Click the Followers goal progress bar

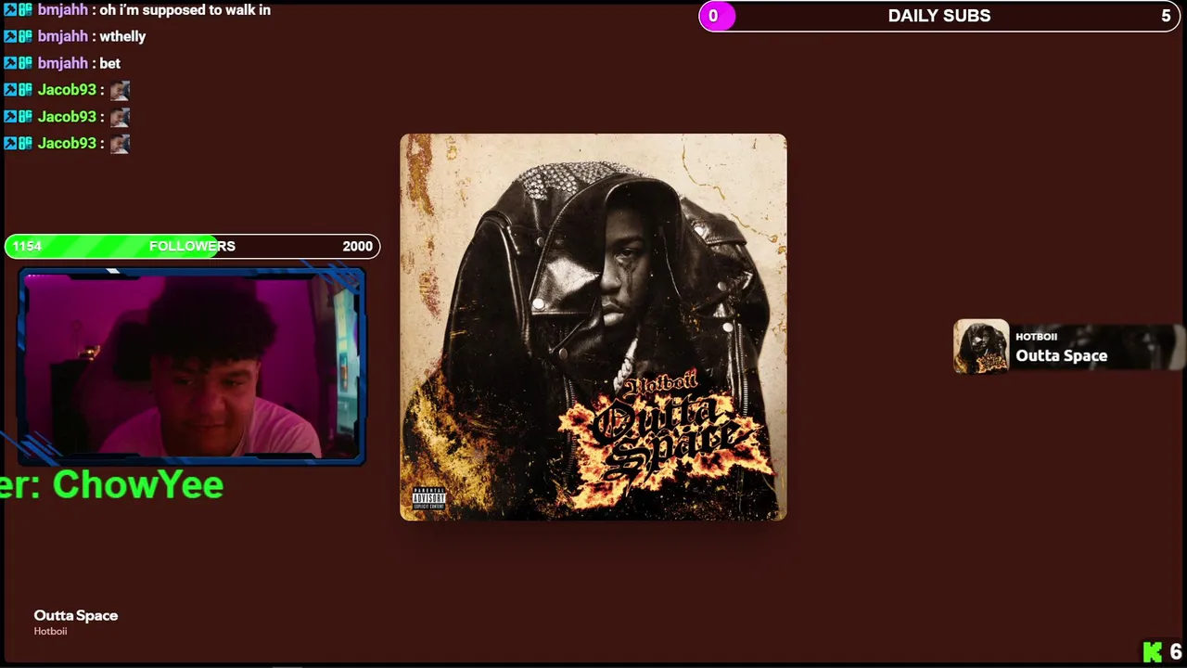[x=192, y=246]
